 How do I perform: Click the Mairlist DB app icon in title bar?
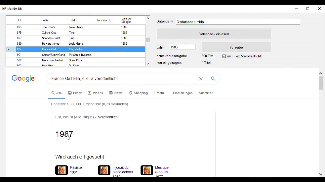4,9
